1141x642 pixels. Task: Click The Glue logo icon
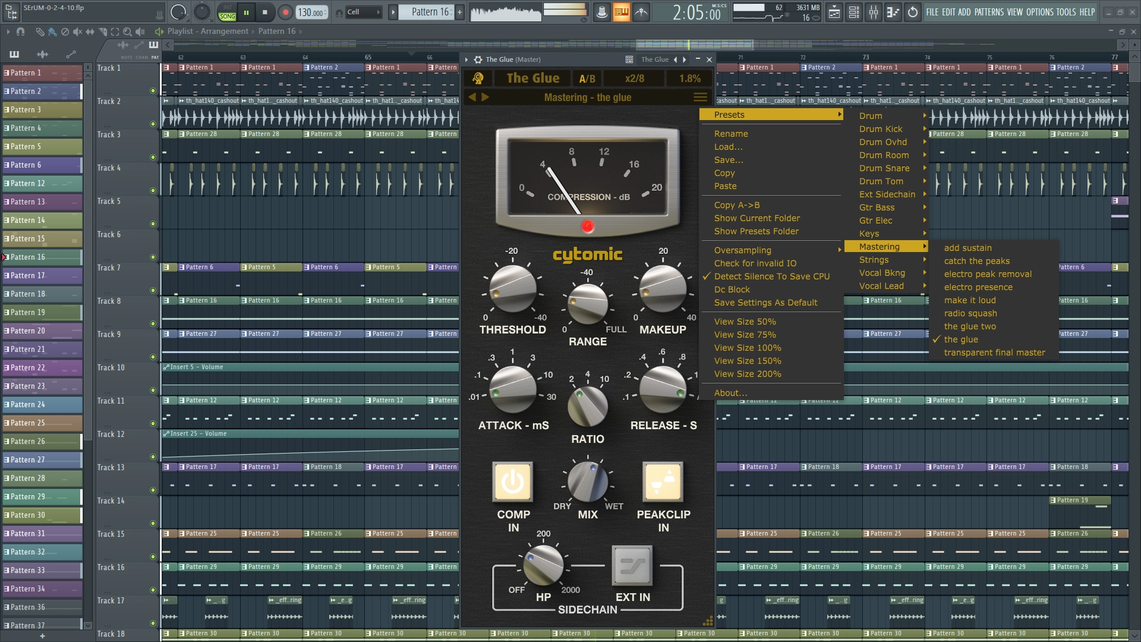pos(478,78)
